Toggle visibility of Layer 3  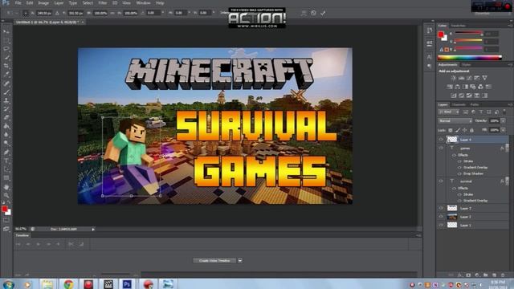click(441, 208)
